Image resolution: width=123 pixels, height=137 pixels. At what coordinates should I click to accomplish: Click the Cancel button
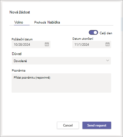tap(68, 125)
